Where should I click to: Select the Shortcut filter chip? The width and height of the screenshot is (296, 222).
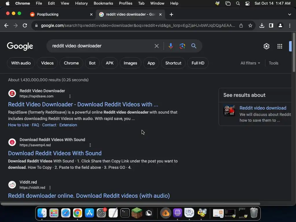(x=173, y=63)
